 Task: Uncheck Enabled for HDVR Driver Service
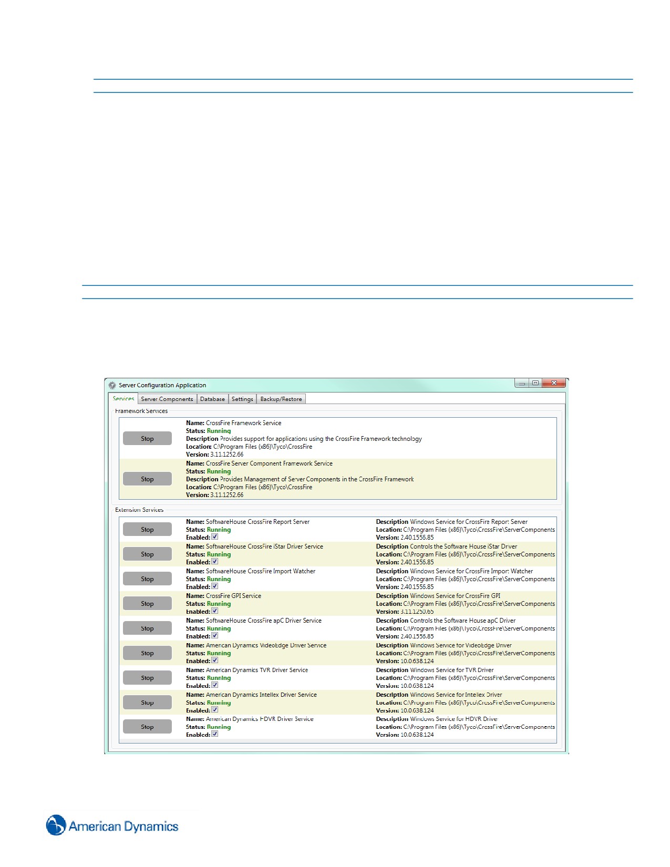215,734
